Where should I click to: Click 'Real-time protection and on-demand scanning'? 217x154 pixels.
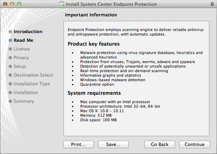[x=124, y=71]
